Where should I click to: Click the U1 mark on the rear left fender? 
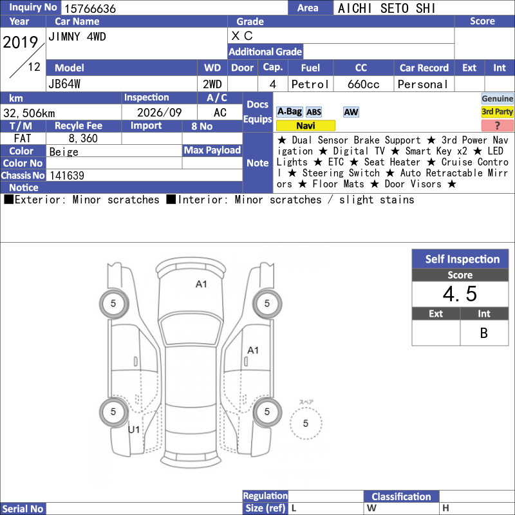point(134,429)
